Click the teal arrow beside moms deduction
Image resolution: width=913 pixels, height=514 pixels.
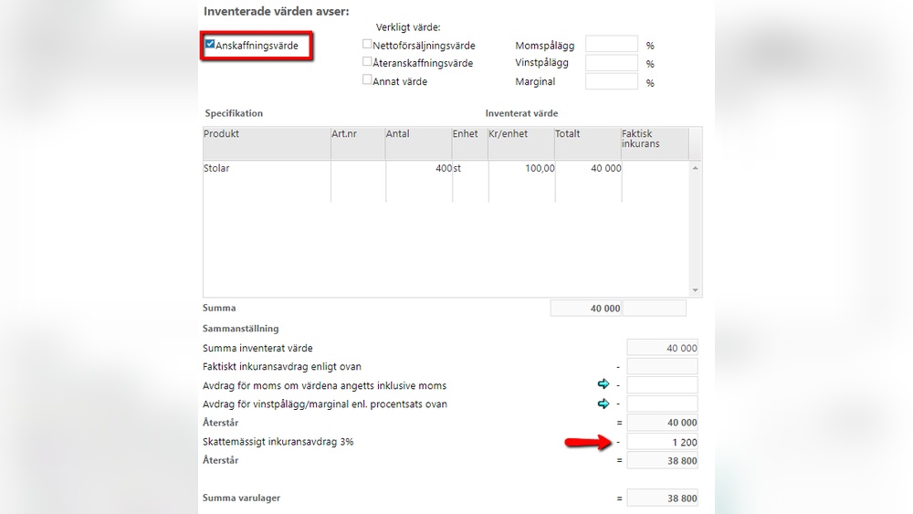[603, 383]
